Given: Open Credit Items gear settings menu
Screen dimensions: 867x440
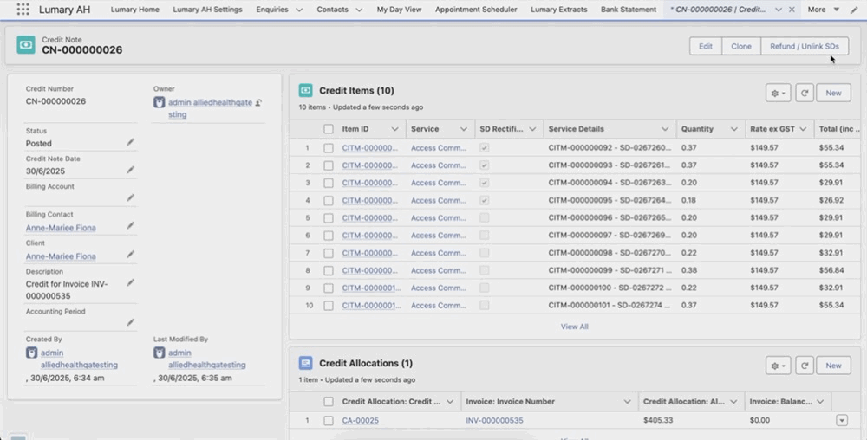Looking at the screenshot, I should [x=778, y=93].
